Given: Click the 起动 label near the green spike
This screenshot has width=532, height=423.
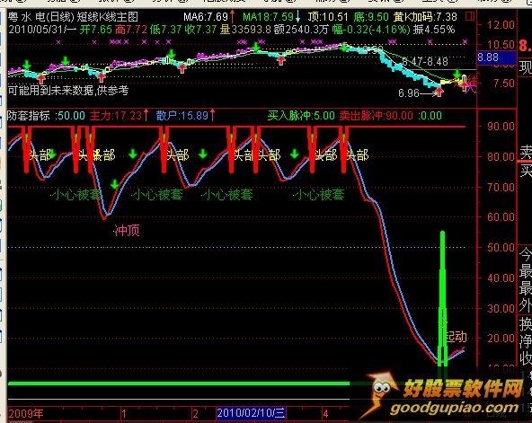Looking at the screenshot, I should [457, 337].
